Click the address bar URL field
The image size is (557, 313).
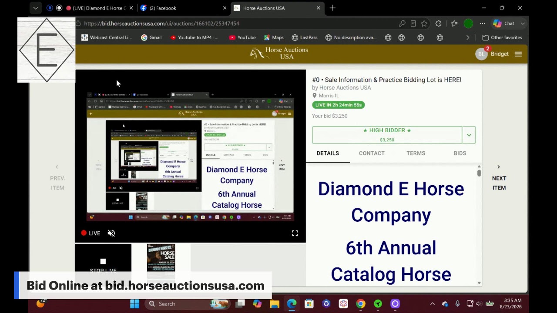point(235,23)
